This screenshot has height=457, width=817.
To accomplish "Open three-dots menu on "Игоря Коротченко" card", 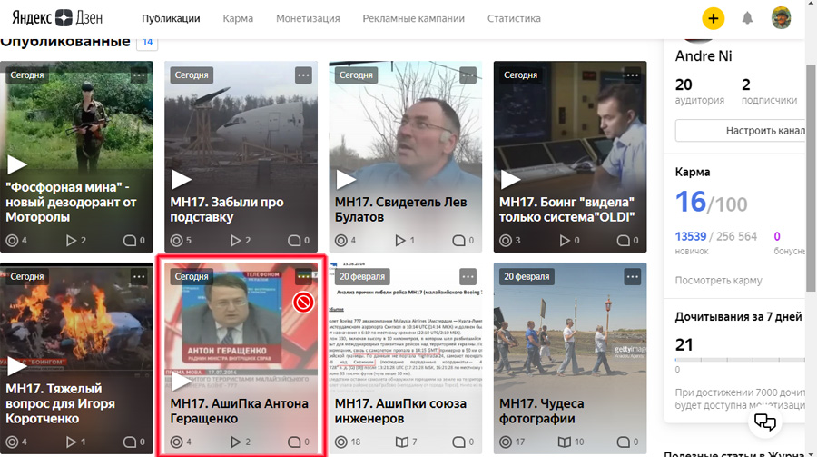I will [x=139, y=276].
